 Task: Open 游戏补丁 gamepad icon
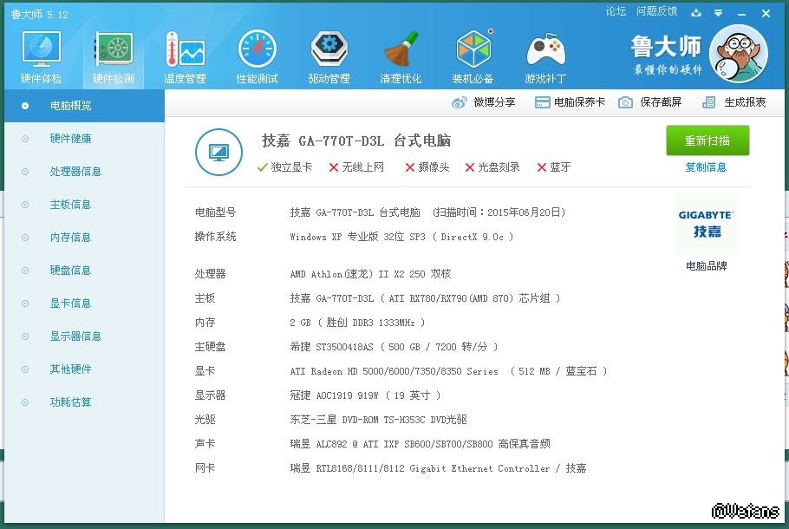pos(546,50)
